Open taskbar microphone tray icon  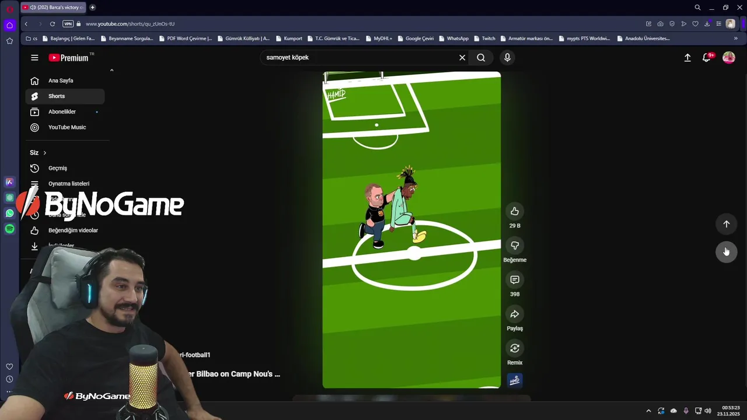click(686, 411)
